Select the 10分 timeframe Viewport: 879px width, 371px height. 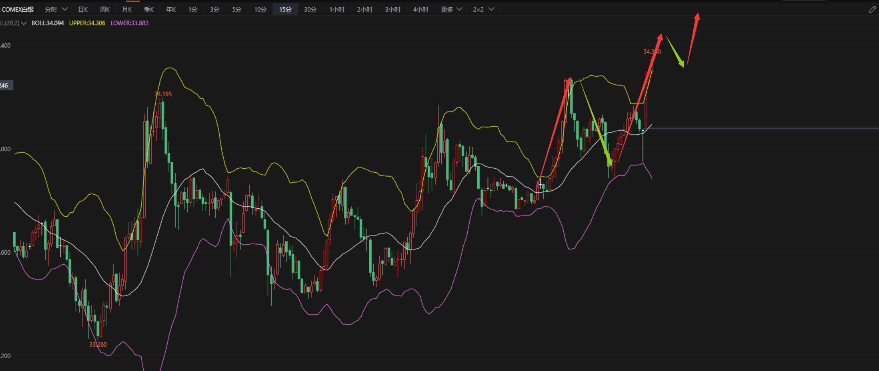pos(260,9)
